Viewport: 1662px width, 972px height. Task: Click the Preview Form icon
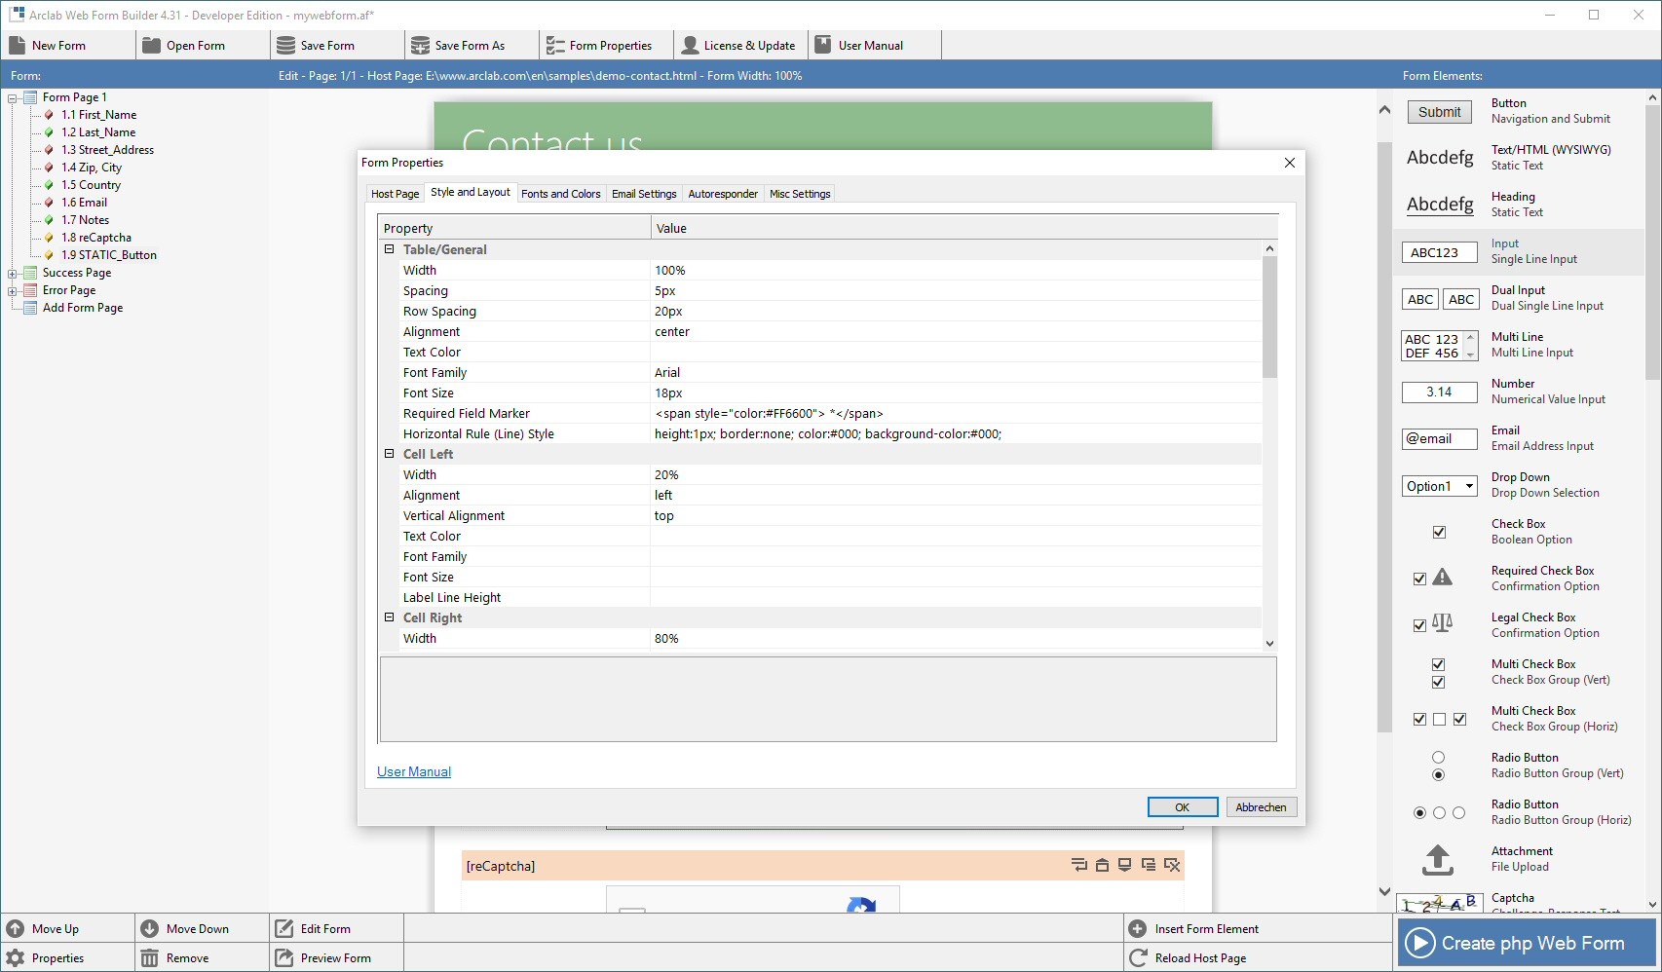(284, 958)
